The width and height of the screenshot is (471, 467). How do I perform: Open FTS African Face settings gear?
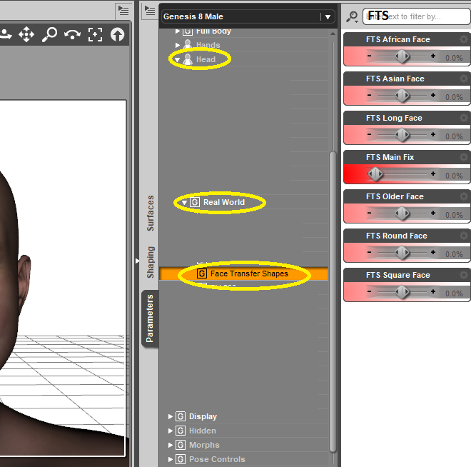[464, 39]
